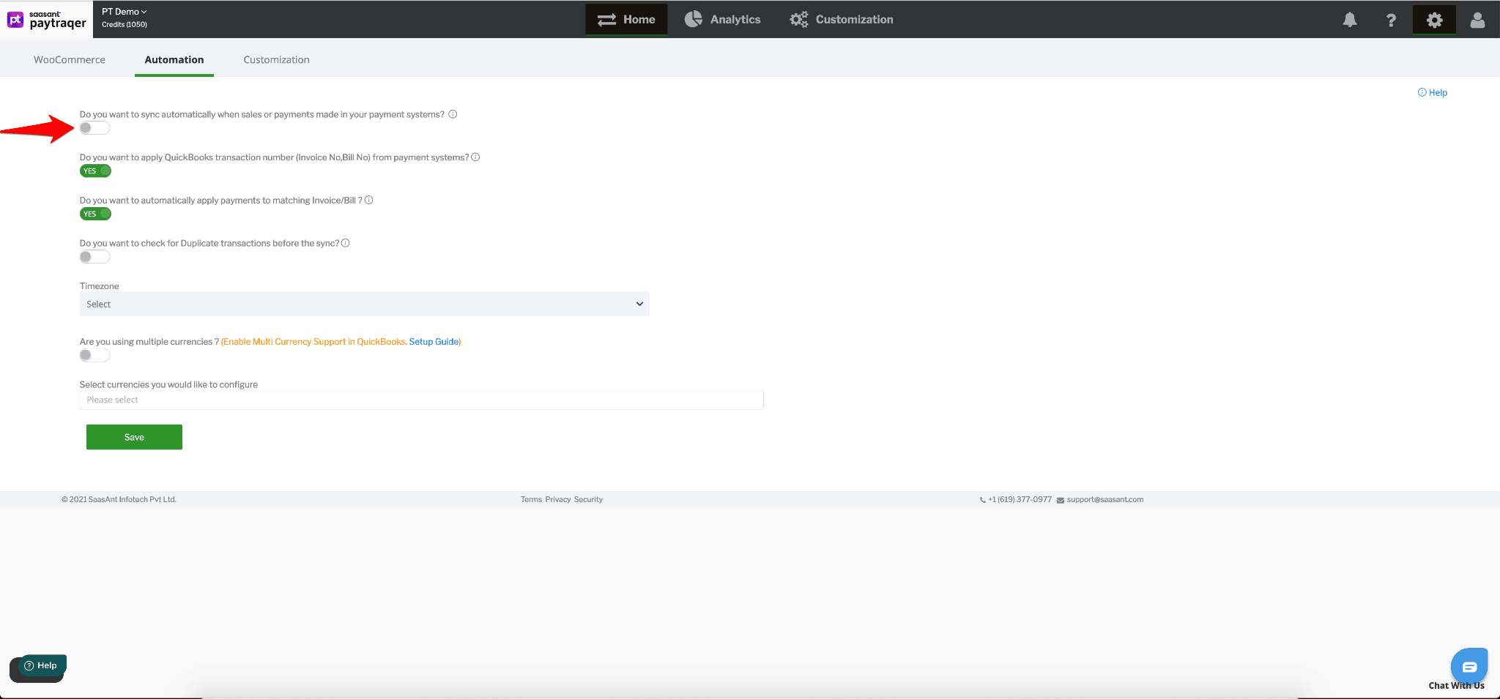Open the Chat With Us bubble
The height and width of the screenshot is (699, 1500).
1469,666
